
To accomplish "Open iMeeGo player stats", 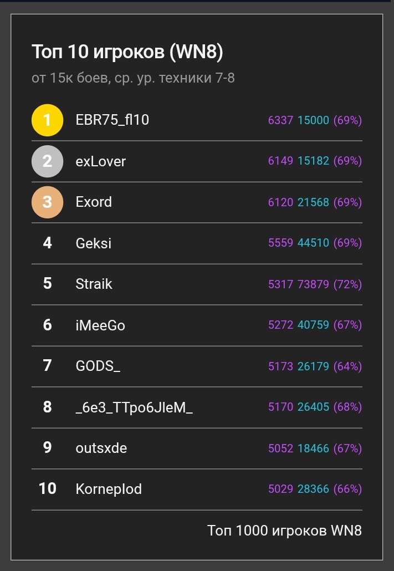I will [100, 325].
